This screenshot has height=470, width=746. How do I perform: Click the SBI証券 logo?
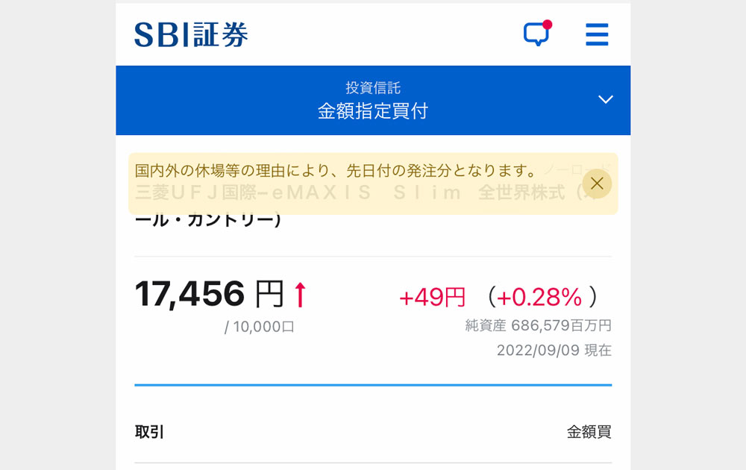(191, 35)
